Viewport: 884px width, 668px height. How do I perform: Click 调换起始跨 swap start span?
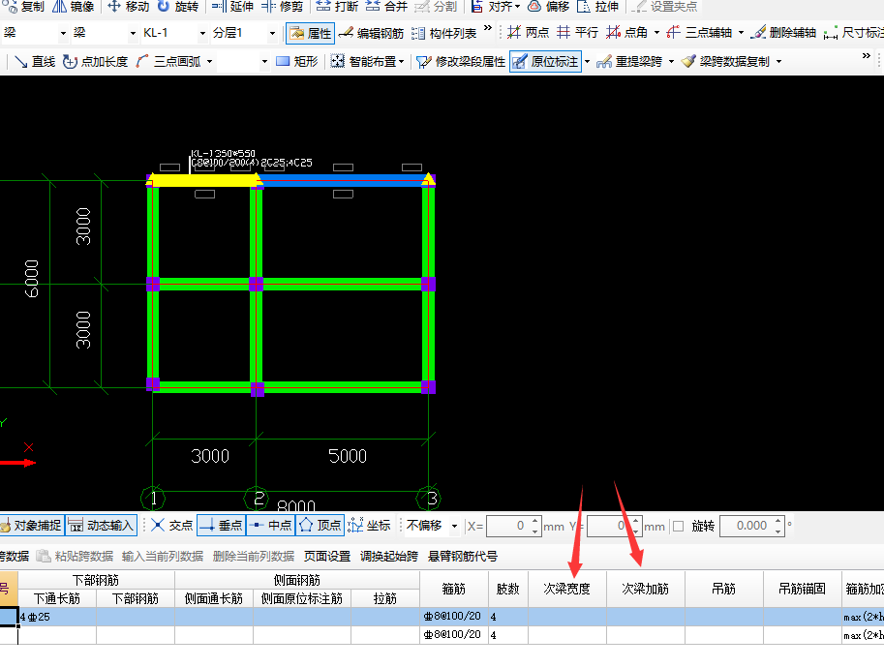coord(389,557)
